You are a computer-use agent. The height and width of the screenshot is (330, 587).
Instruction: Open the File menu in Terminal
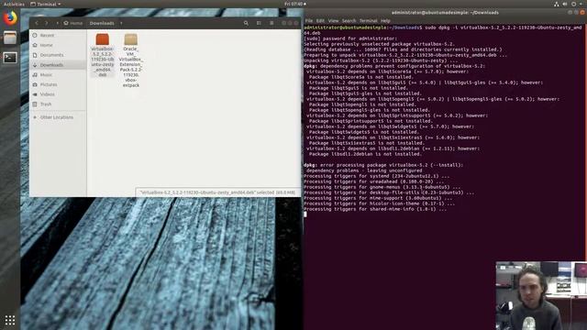pyautogui.click(x=309, y=20)
